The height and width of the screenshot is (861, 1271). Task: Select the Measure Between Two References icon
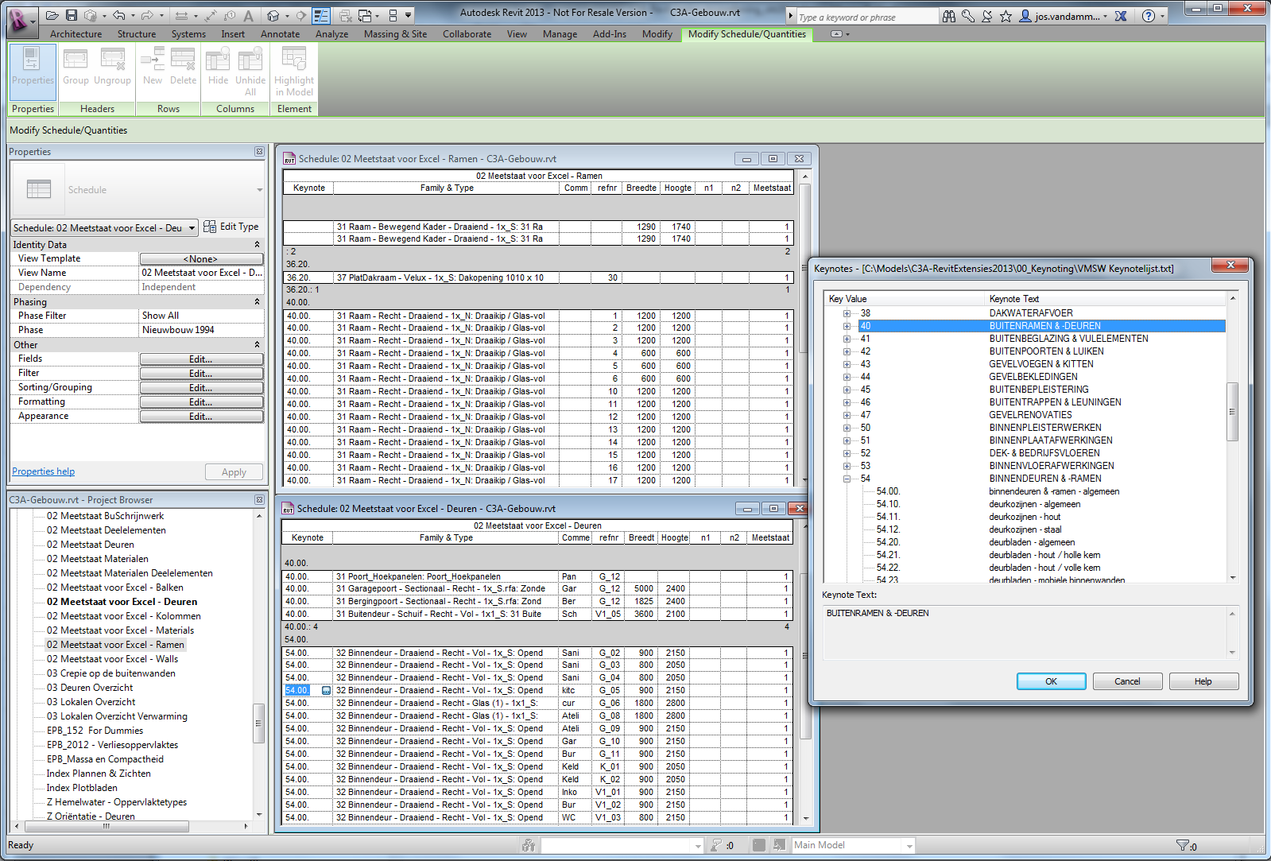point(211,15)
